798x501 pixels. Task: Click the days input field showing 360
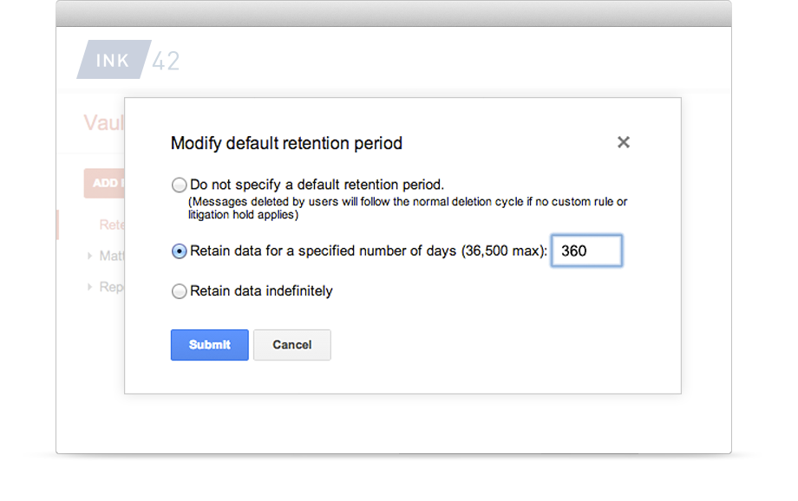(586, 250)
